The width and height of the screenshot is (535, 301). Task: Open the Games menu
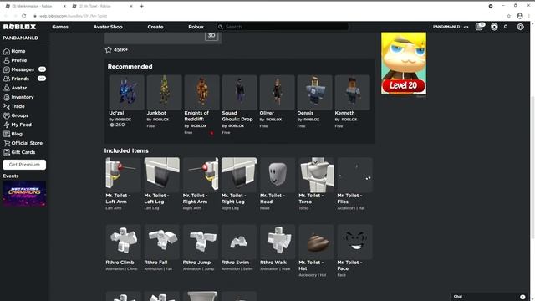click(60, 27)
